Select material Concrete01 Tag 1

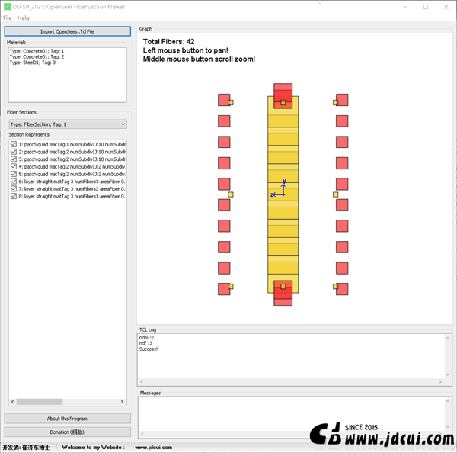(37, 51)
